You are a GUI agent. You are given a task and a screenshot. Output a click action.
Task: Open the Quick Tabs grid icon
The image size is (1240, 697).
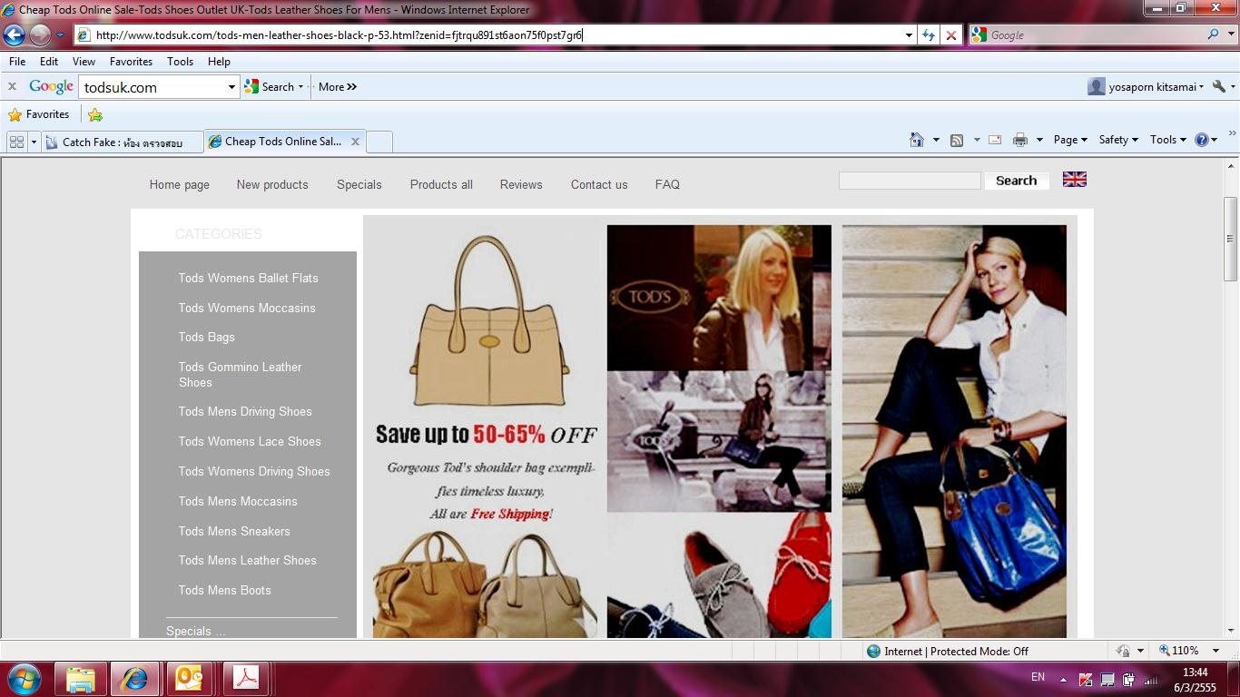[16, 142]
